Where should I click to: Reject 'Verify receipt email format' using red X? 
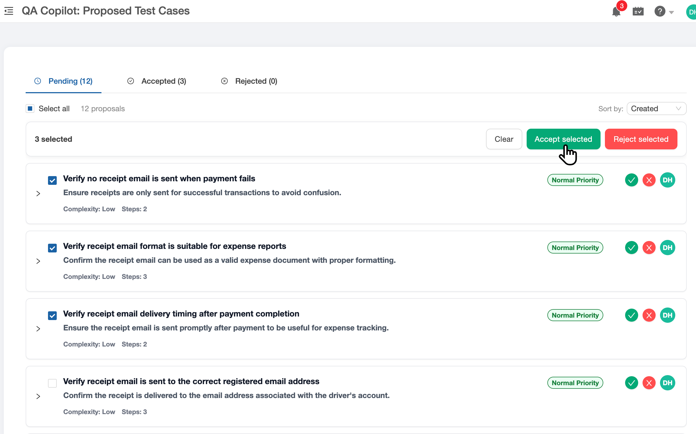[x=649, y=248]
